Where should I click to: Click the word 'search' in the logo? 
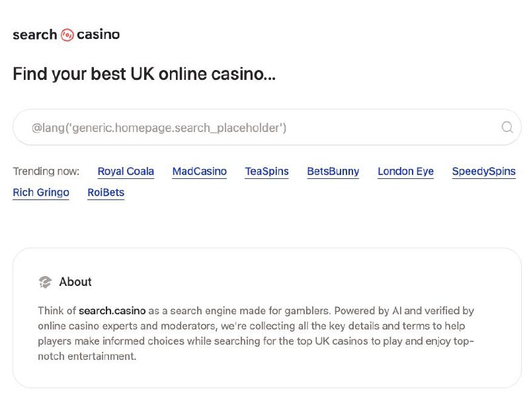click(34, 35)
